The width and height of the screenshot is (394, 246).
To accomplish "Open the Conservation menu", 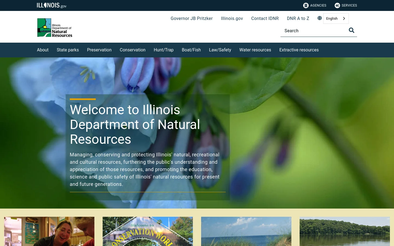I will point(133,50).
